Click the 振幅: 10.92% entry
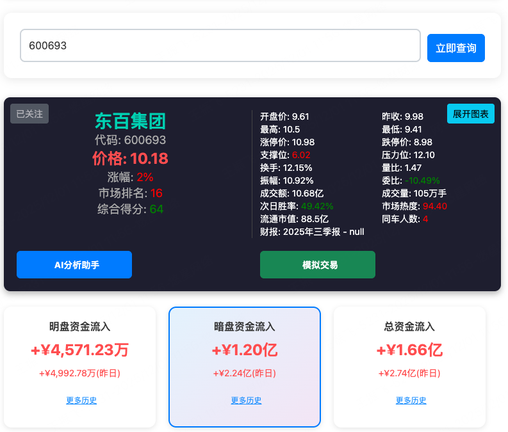This screenshot has height=432, width=508. pos(287,180)
